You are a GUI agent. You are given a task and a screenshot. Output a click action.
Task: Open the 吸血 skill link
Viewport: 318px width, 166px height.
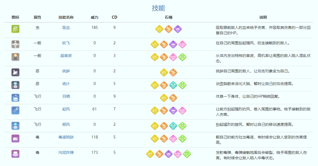(66, 28)
